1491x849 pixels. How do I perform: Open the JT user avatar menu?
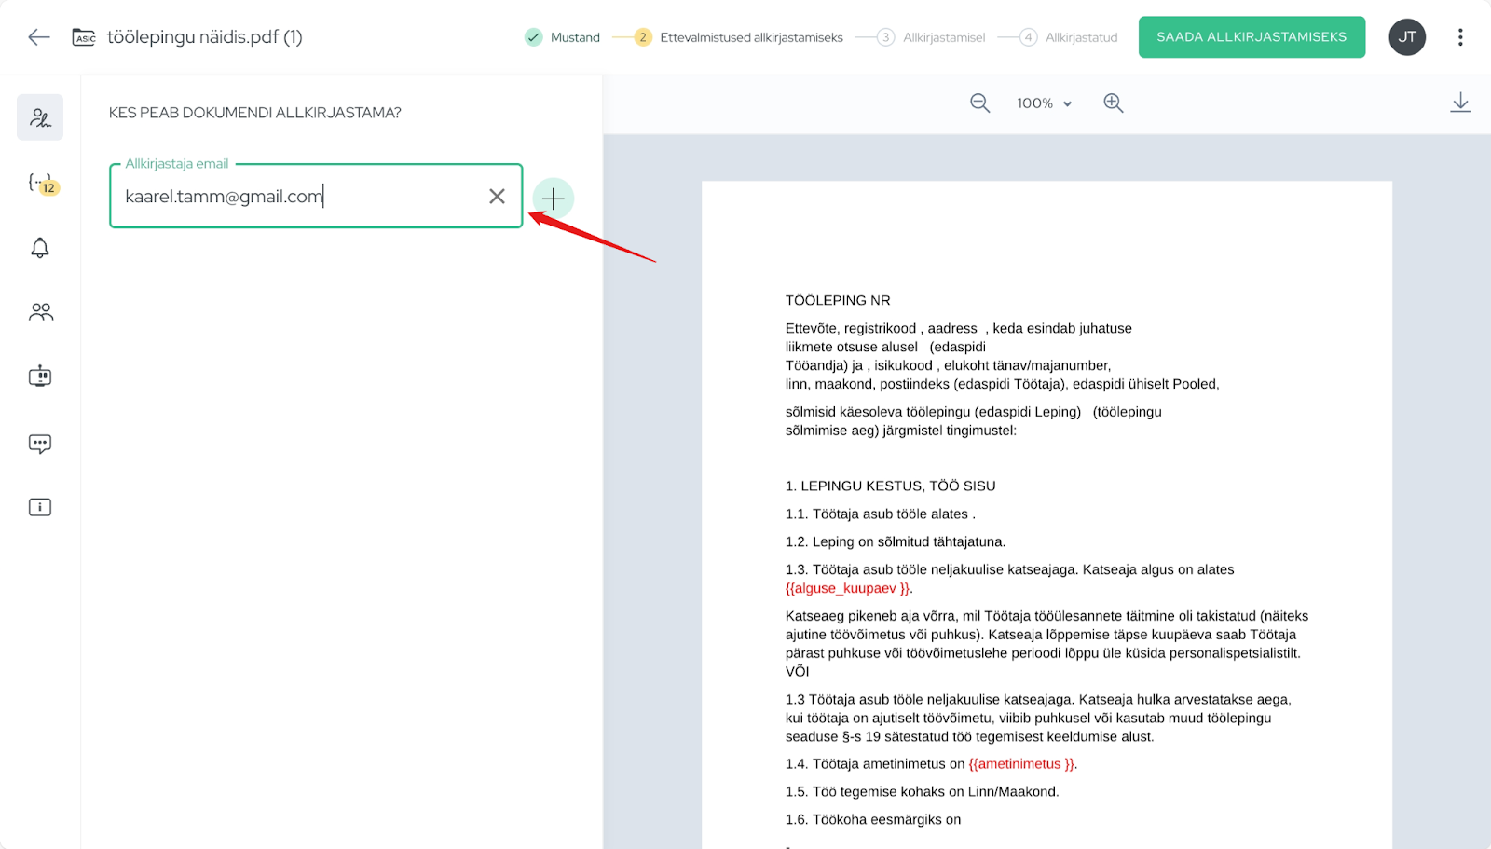[1407, 37]
